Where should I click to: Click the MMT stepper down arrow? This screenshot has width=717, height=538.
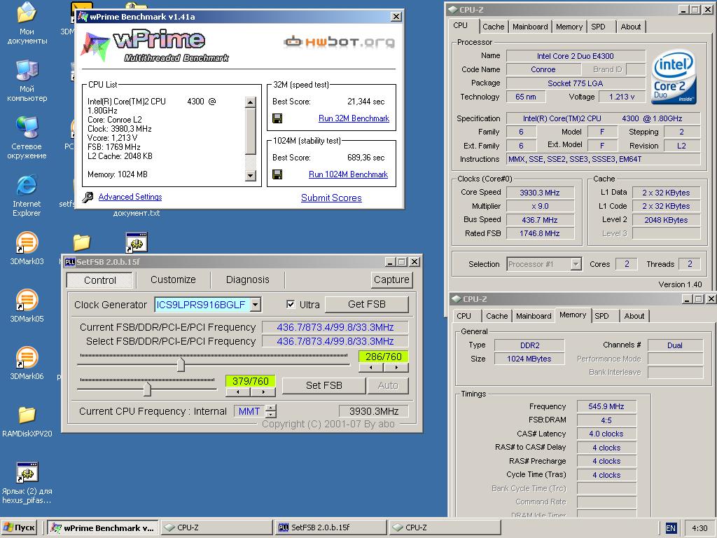click(x=271, y=414)
